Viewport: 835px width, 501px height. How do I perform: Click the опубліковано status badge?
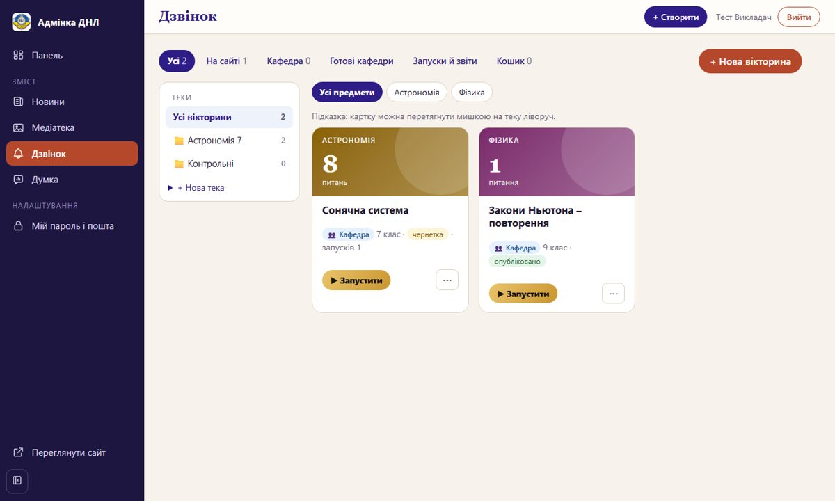[518, 262]
